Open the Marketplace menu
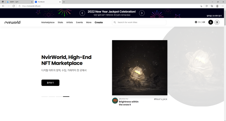This screenshot has height=121, width=226. pos(48,22)
